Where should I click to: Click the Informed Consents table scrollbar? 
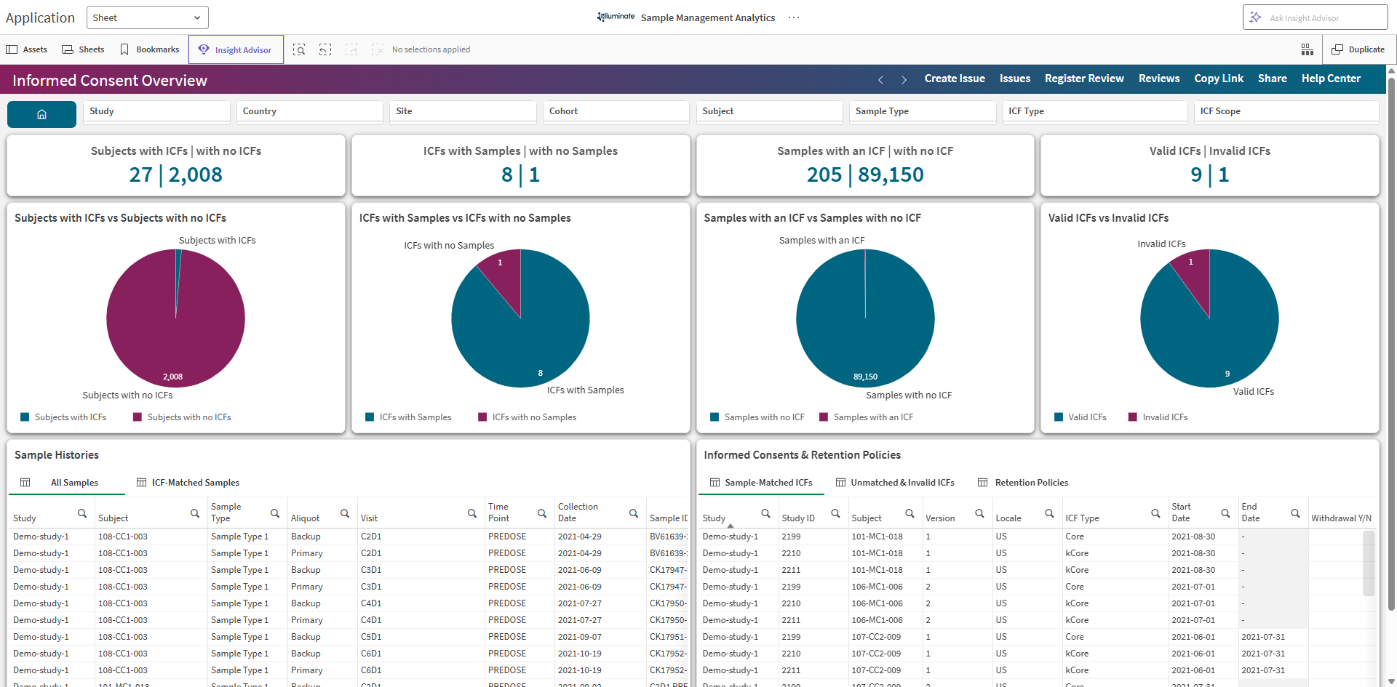[1369, 563]
